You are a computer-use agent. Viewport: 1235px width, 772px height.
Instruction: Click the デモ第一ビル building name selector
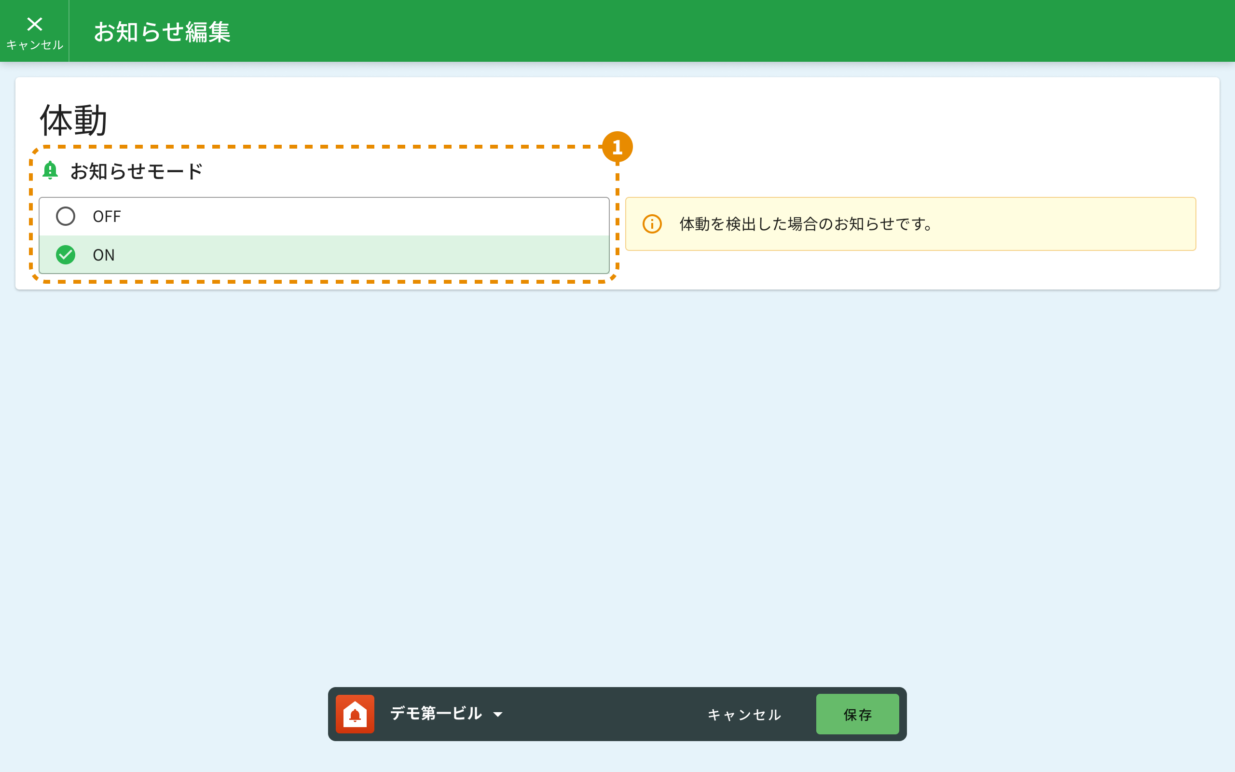tap(436, 713)
